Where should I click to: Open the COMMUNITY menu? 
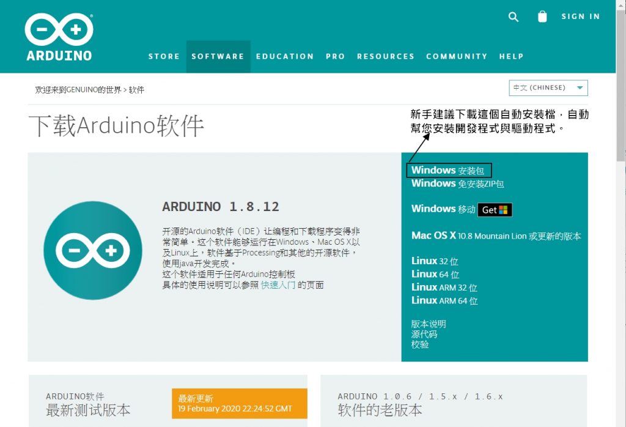(457, 56)
